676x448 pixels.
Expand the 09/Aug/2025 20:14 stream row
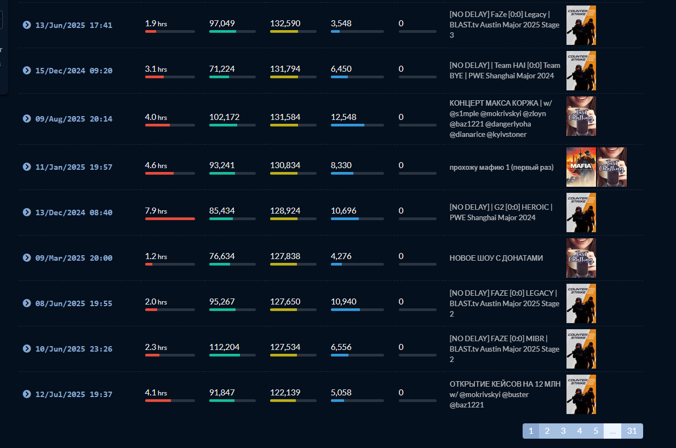(27, 119)
